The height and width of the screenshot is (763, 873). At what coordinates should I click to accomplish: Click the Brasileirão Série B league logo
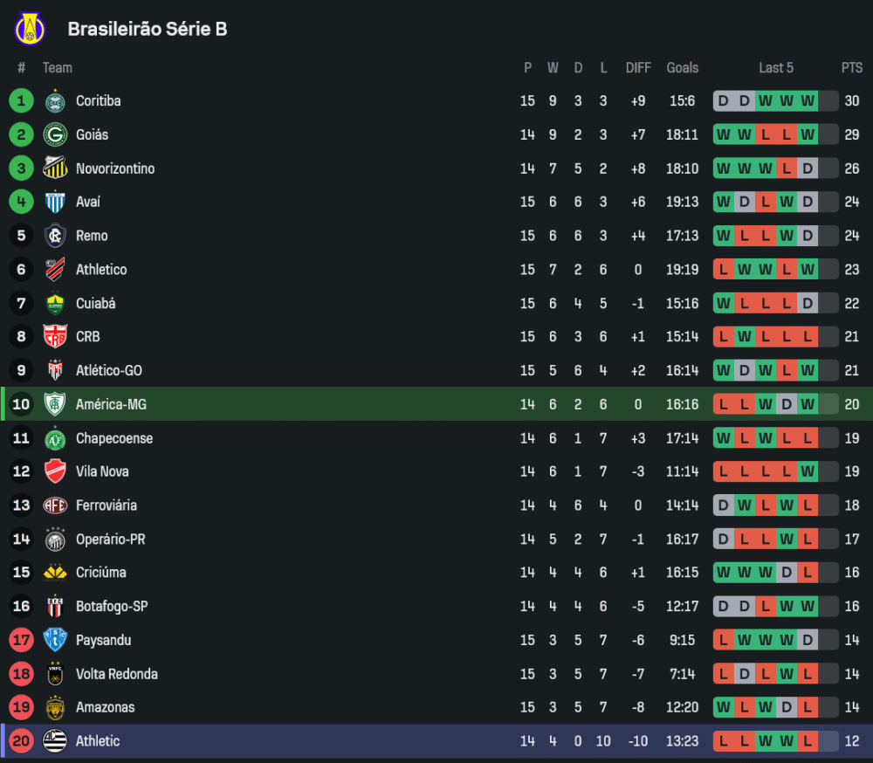[29, 29]
